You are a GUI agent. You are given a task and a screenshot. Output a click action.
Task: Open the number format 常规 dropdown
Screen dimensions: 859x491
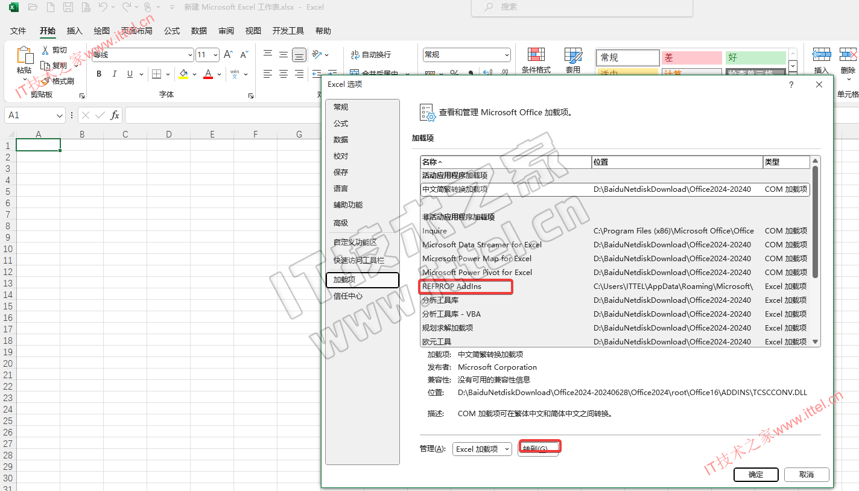point(506,55)
